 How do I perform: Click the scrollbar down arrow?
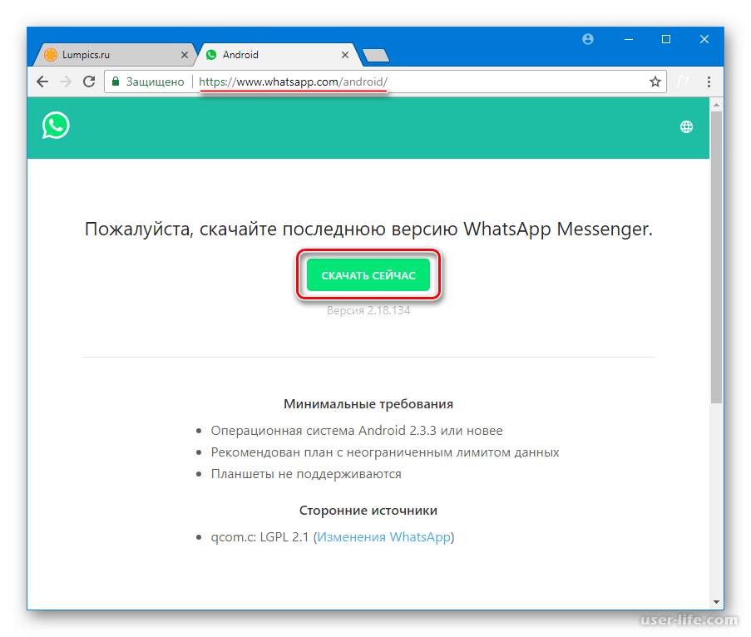pyautogui.click(x=717, y=602)
